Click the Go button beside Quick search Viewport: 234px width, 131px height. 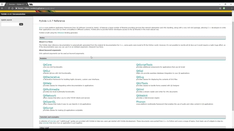(x=21, y=24)
